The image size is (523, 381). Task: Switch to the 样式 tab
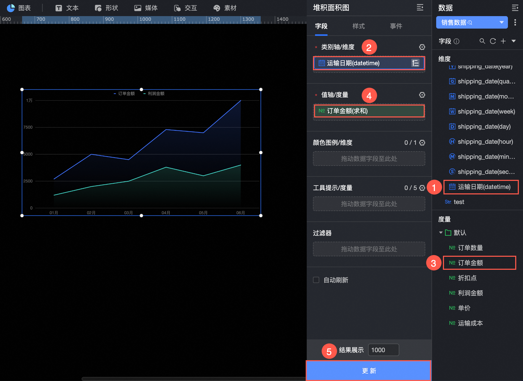(x=358, y=26)
